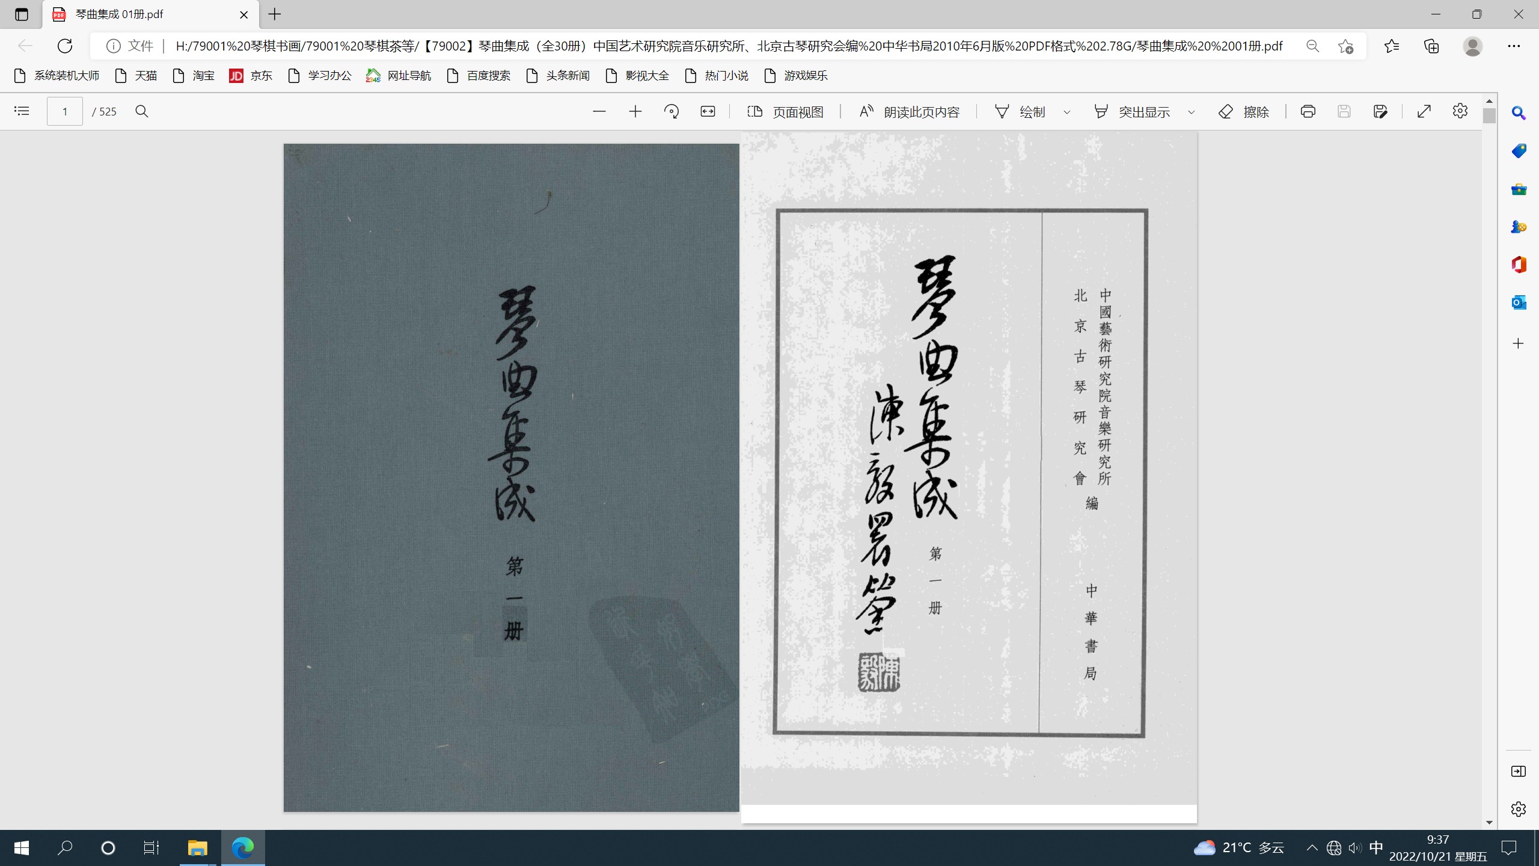The width and height of the screenshot is (1539, 866).
Task: Click the save icon in PDF toolbar
Action: tap(1344, 111)
